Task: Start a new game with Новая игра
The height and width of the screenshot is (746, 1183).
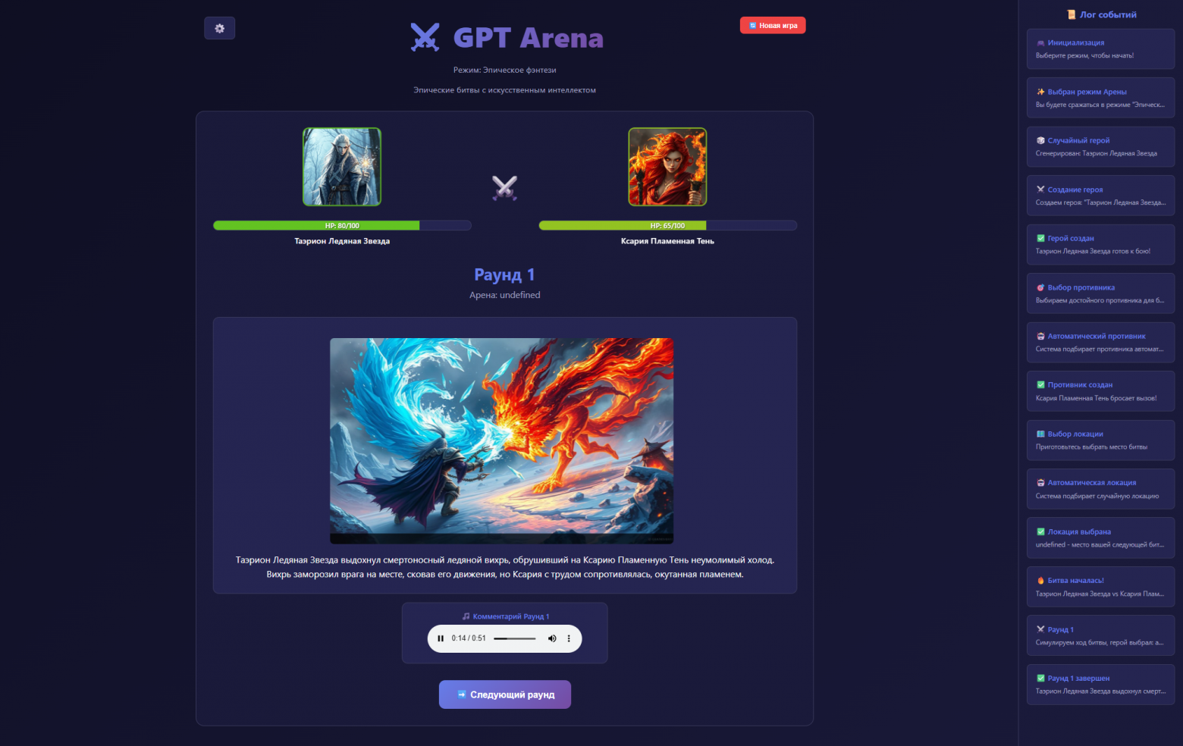Action: tap(773, 25)
